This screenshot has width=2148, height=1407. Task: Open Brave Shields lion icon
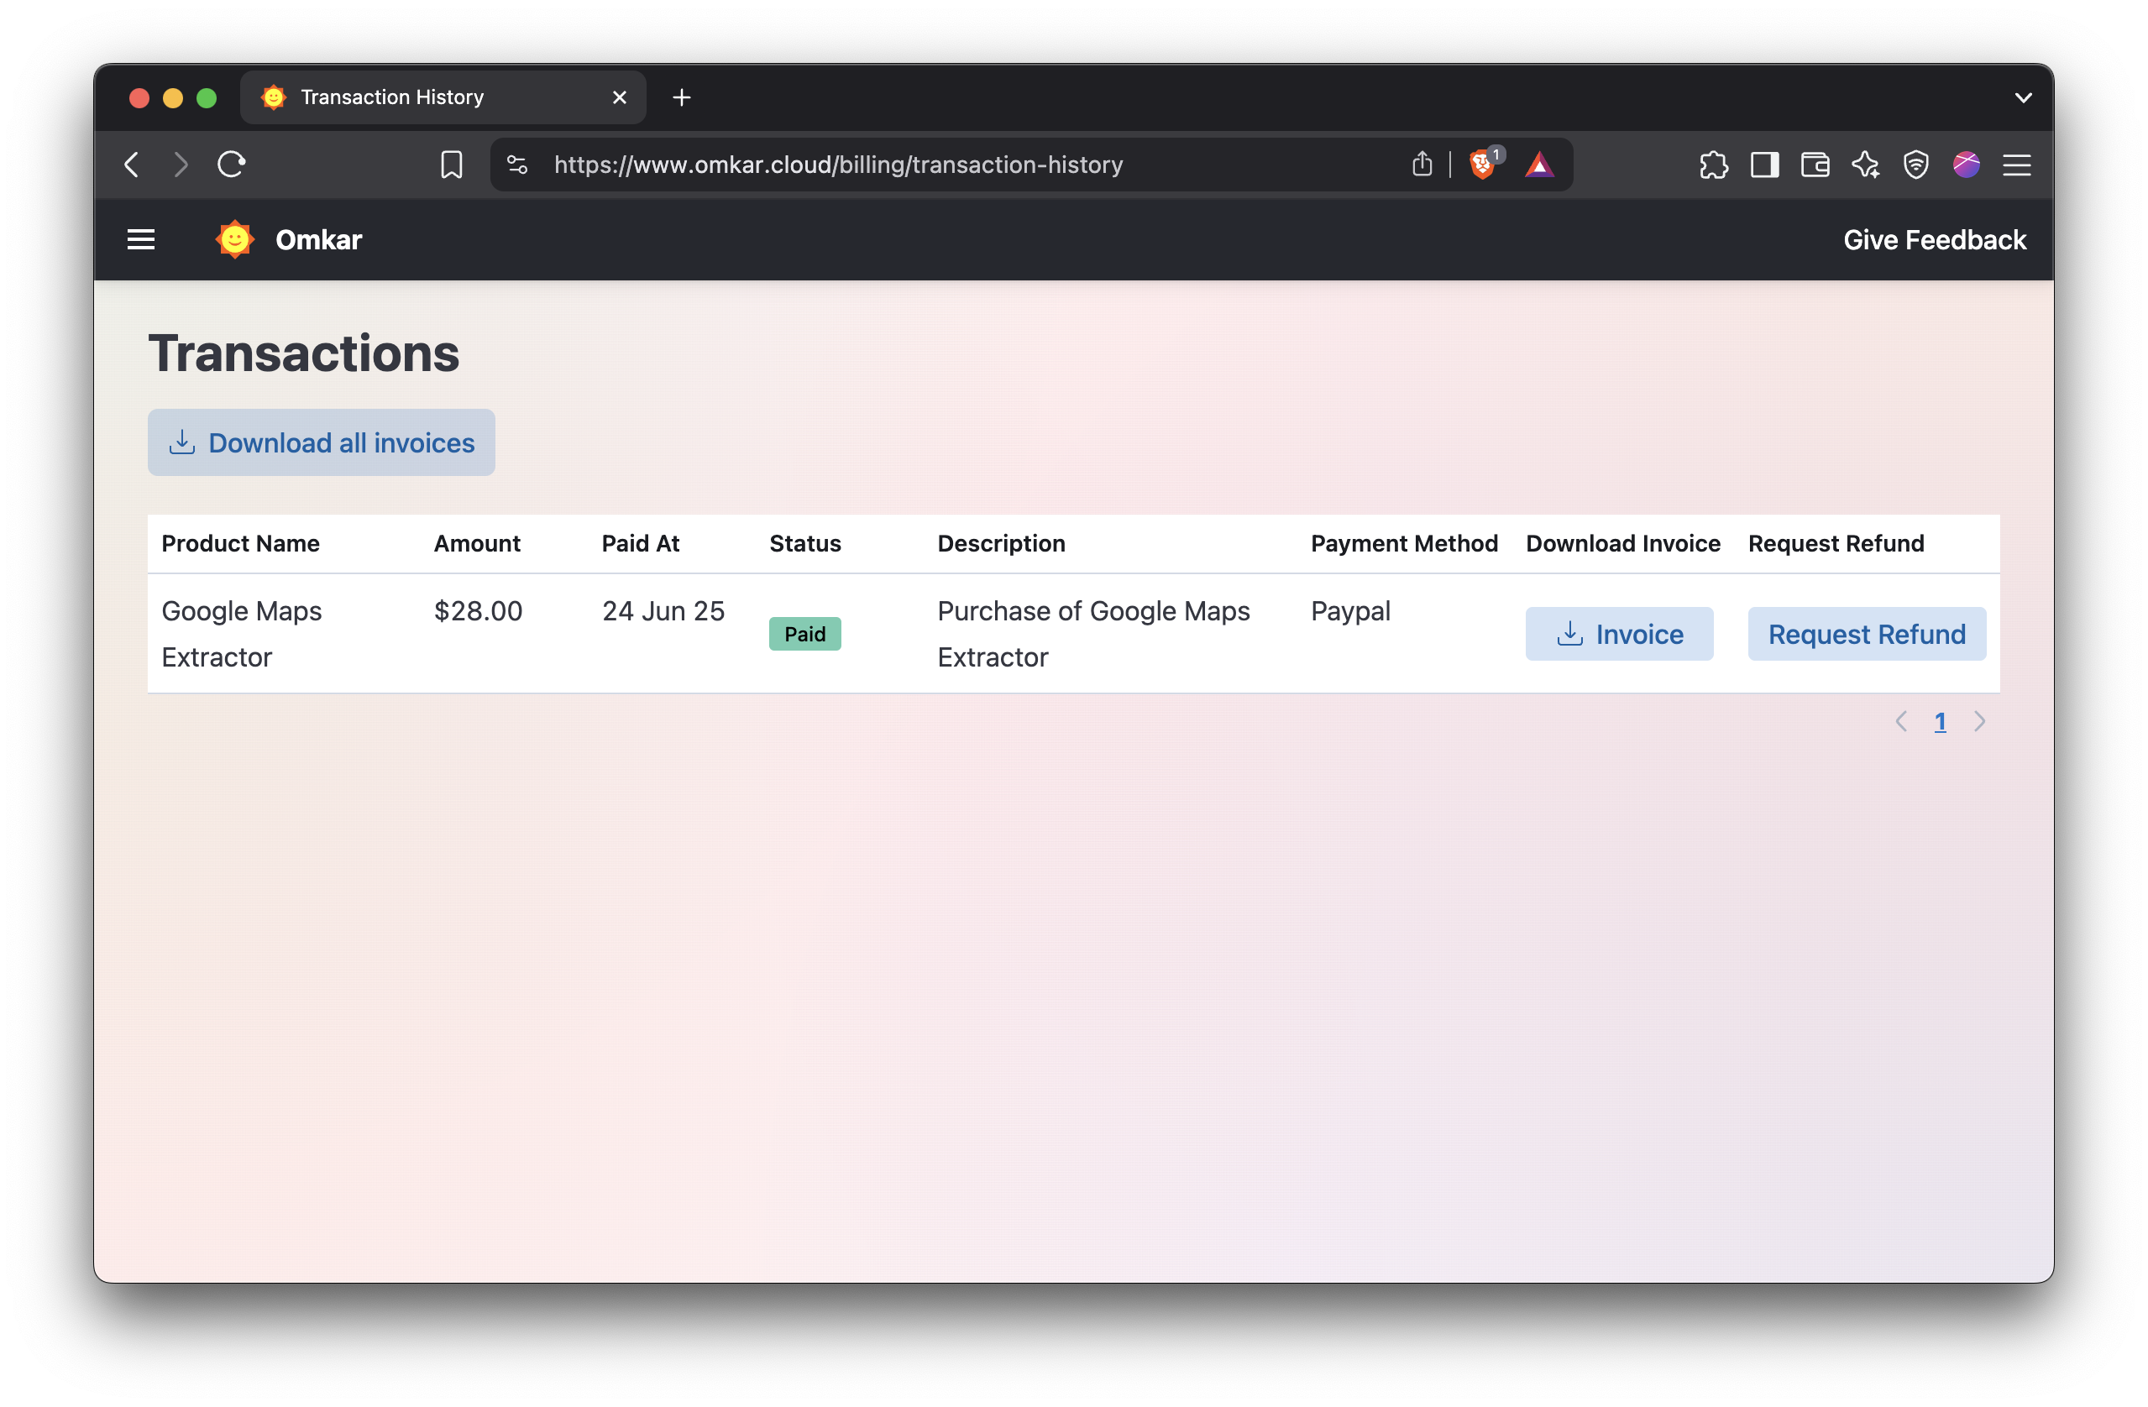[1481, 165]
